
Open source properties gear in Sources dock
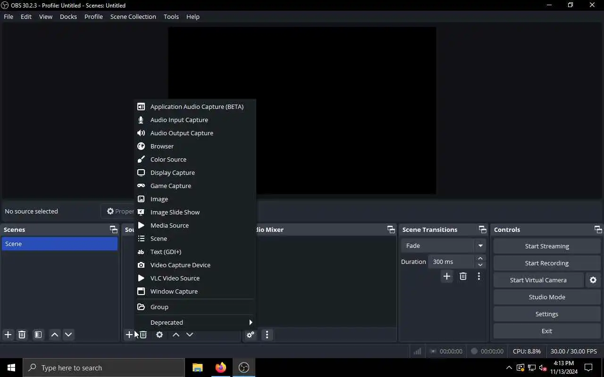point(159,335)
